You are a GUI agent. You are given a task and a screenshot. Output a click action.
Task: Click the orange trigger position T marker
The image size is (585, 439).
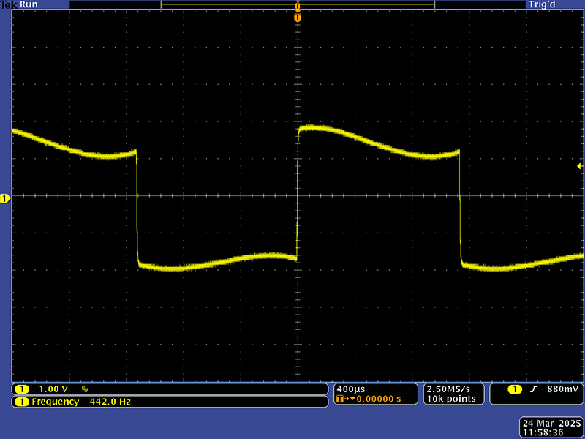click(x=298, y=17)
